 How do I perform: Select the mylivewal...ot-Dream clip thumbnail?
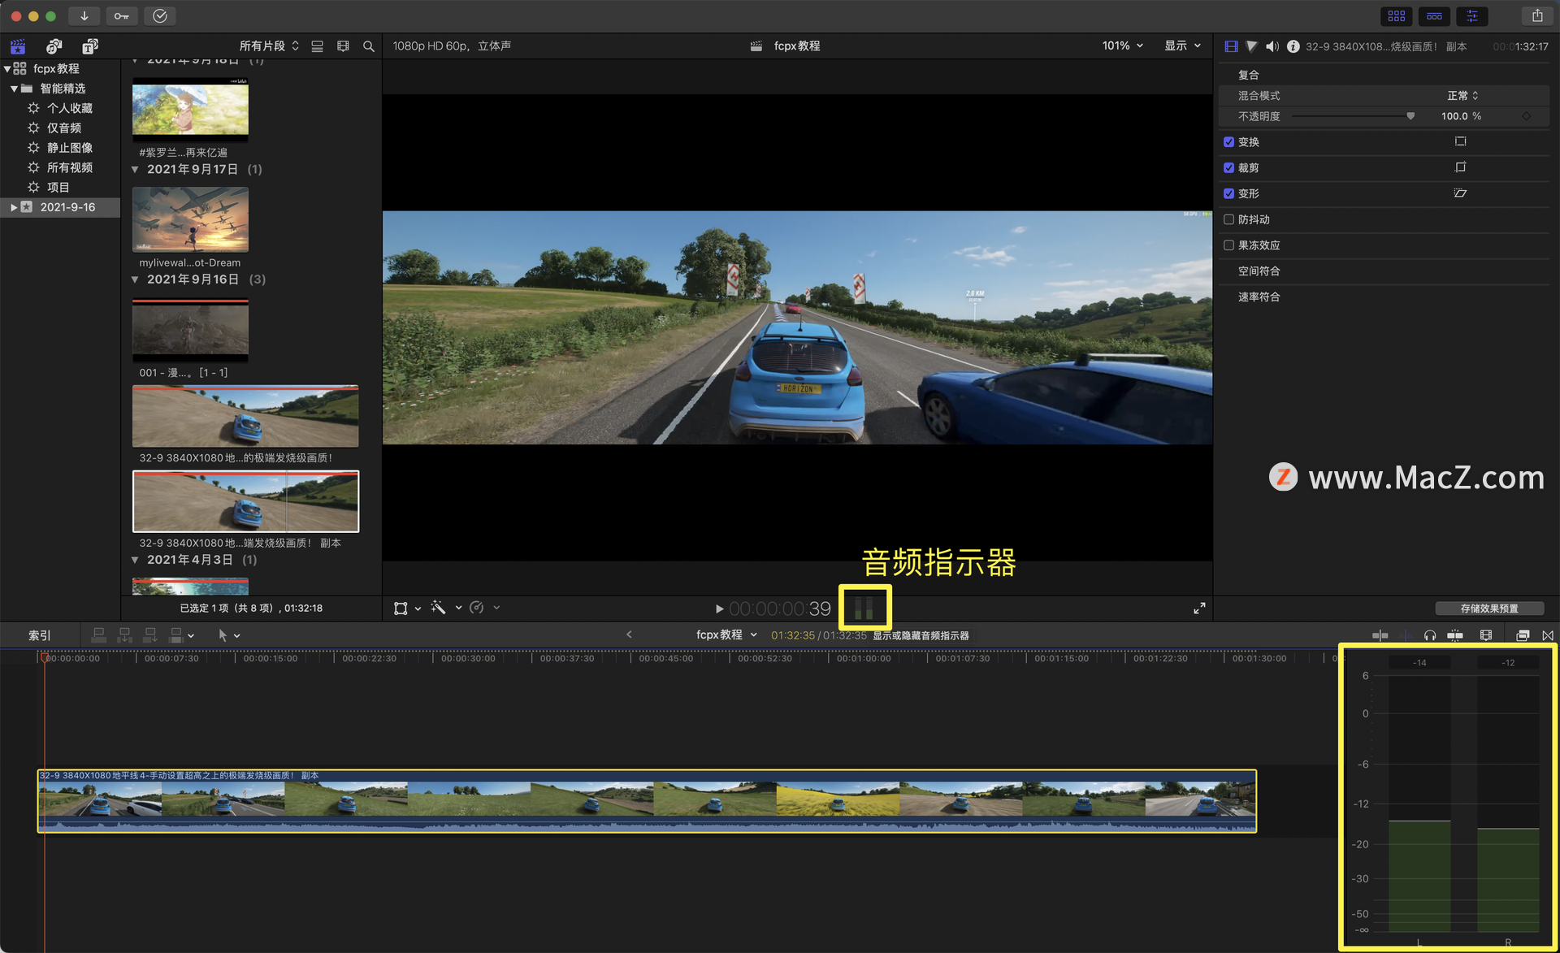click(x=190, y=219)
